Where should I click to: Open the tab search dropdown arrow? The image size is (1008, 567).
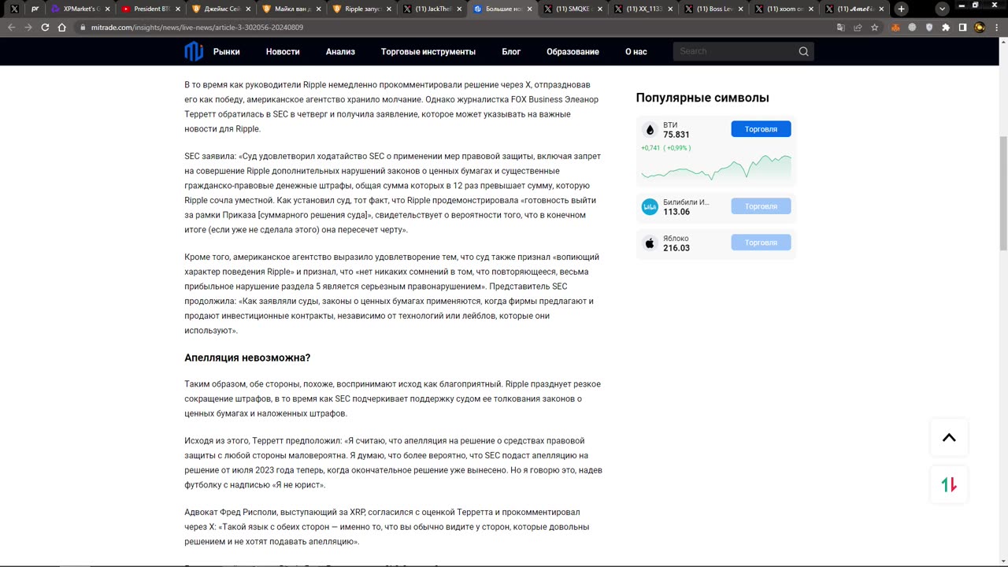(943, 9)
